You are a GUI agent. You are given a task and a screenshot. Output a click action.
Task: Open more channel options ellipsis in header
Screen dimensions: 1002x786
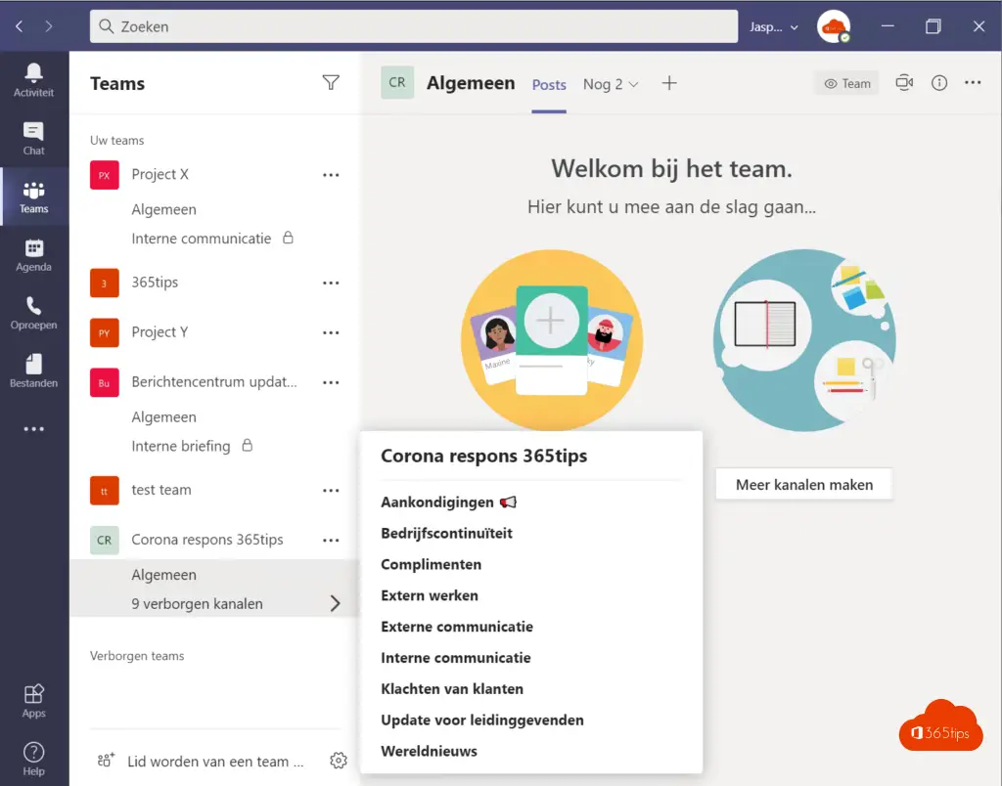pyautogui.click(x=973, y=82)
